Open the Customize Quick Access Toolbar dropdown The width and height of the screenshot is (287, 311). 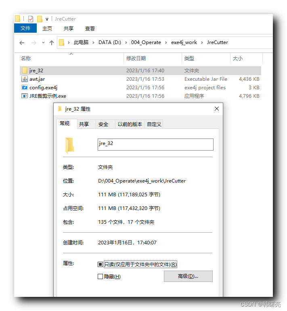click(x=47, y=19)
